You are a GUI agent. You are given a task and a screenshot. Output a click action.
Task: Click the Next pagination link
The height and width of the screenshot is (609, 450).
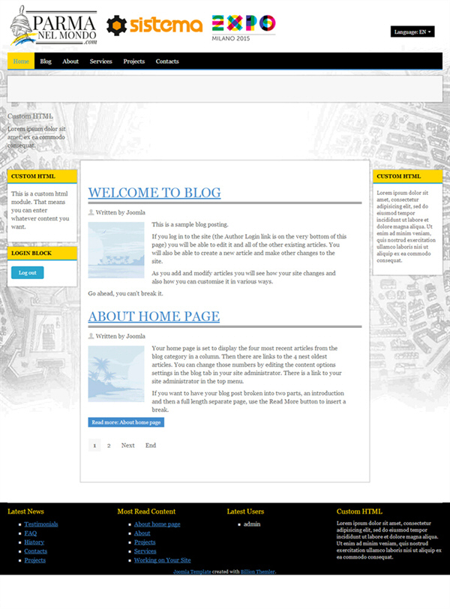[x=128, y=445]
